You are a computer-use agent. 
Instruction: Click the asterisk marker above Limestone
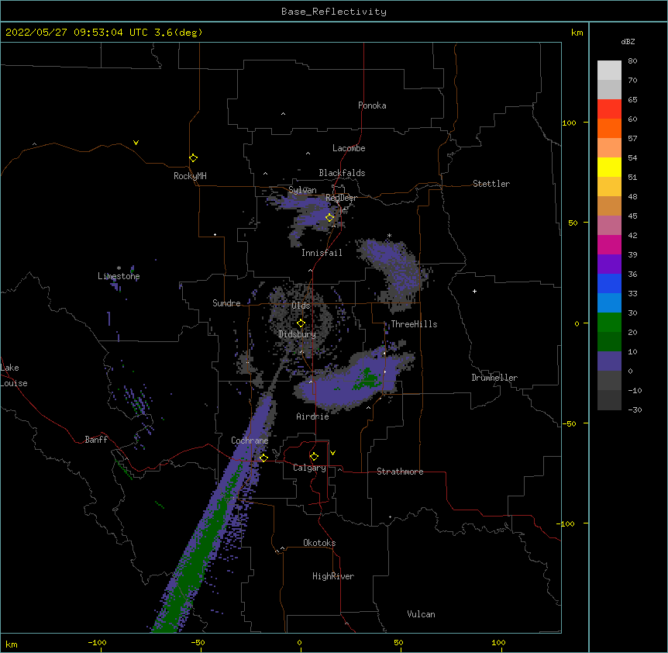click(119, 268)
